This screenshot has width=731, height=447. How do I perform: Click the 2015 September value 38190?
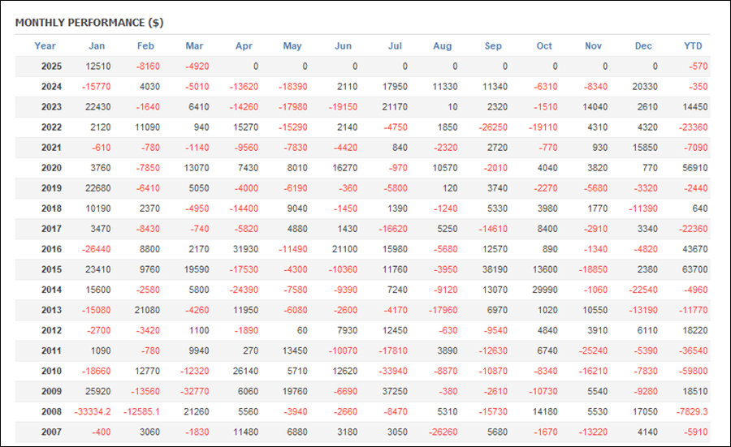pyautogui.click(x=495, y=269)
